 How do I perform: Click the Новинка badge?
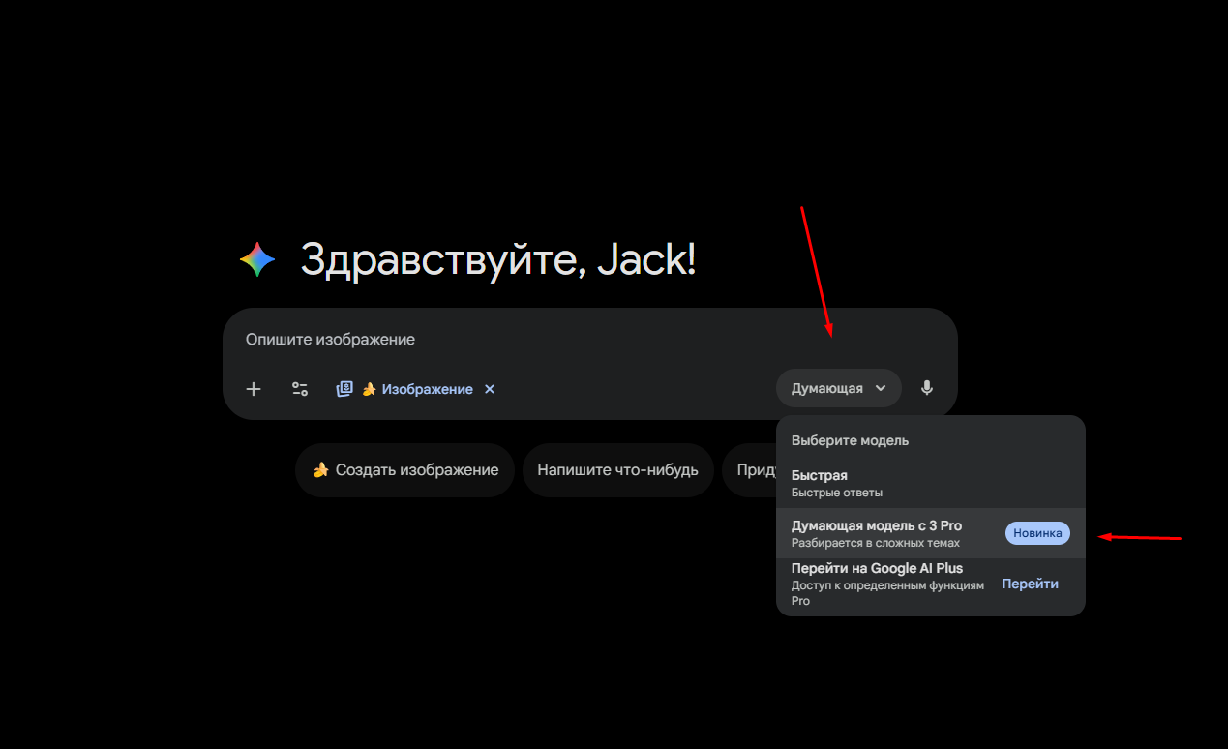[1037, 533]
